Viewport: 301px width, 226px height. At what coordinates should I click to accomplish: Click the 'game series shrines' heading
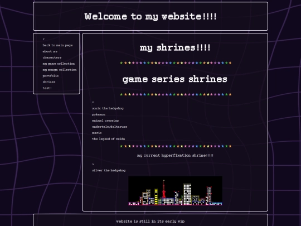(175, 79)
